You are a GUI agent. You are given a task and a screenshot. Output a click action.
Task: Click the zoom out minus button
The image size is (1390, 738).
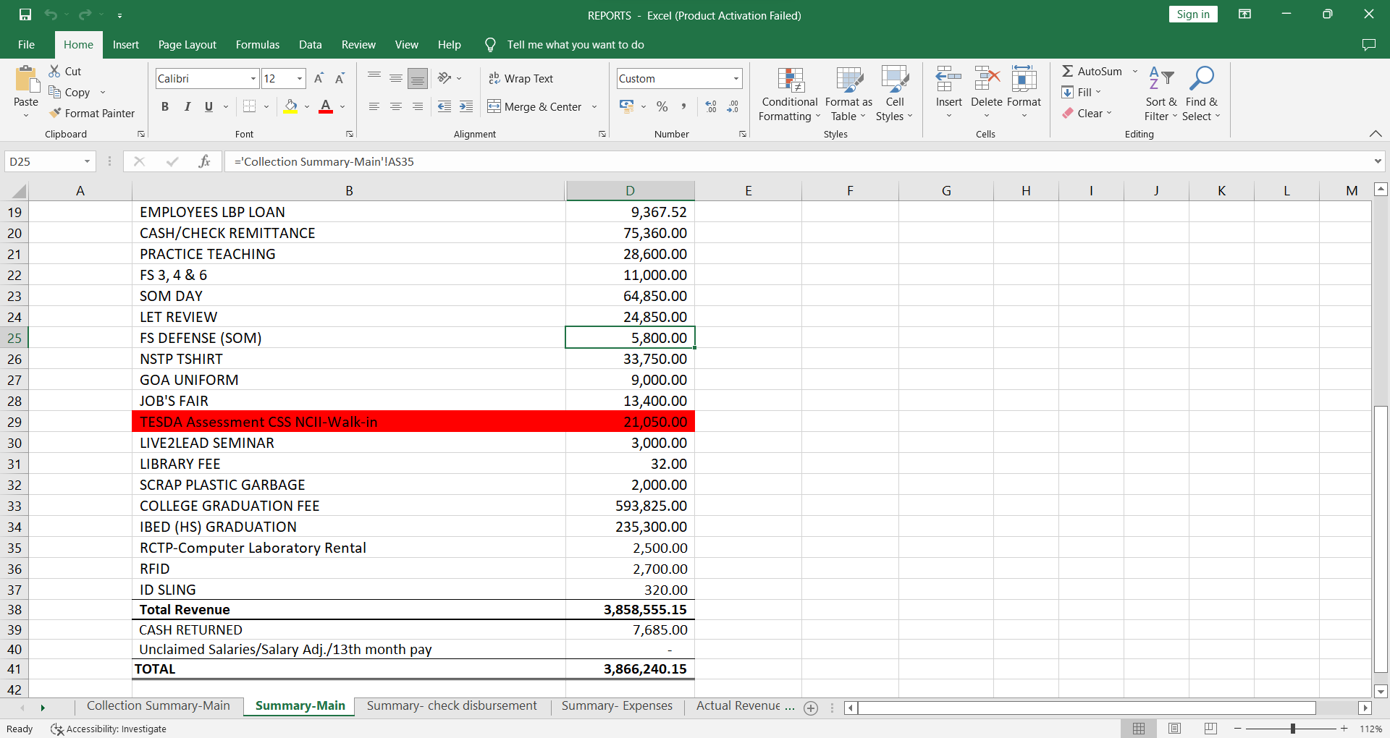pos(1238,729)
